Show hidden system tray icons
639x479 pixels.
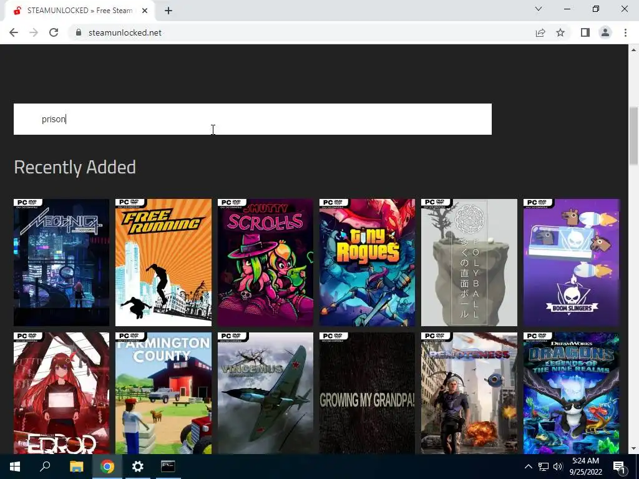[x=528, y=467]
